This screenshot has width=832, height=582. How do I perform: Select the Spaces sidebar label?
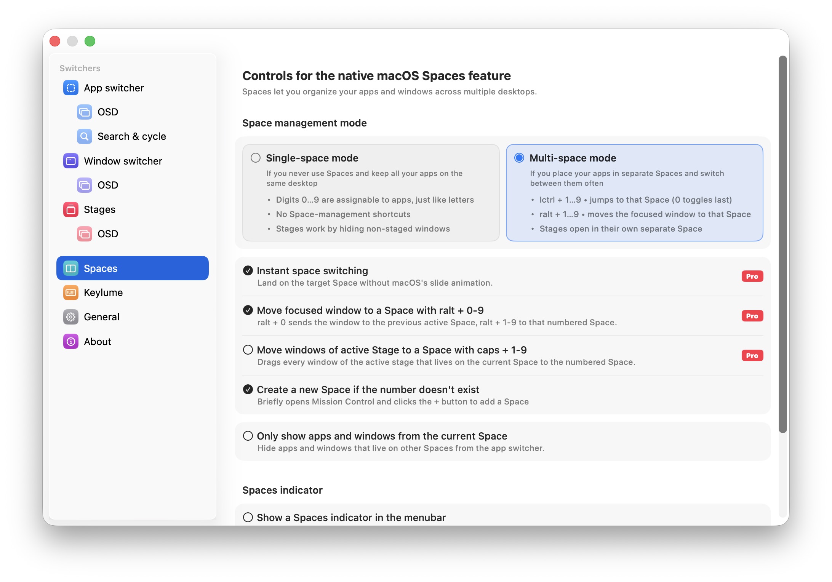coord(101,269)
